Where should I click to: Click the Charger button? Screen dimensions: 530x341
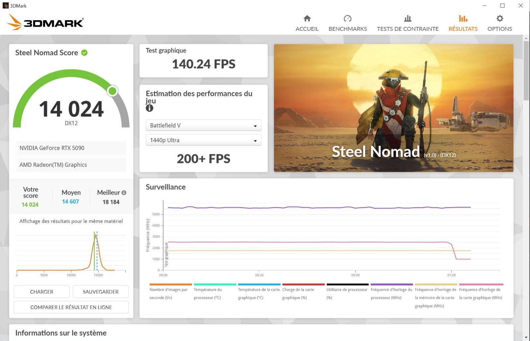(42, 292)
